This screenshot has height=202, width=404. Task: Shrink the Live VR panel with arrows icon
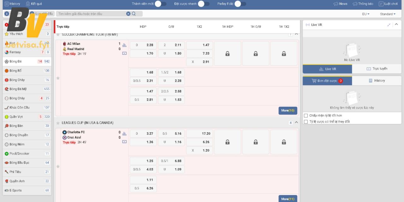[389, 25]
